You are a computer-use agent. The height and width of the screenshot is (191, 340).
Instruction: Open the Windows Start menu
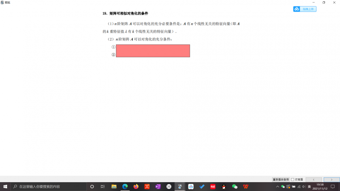point(5,187)
